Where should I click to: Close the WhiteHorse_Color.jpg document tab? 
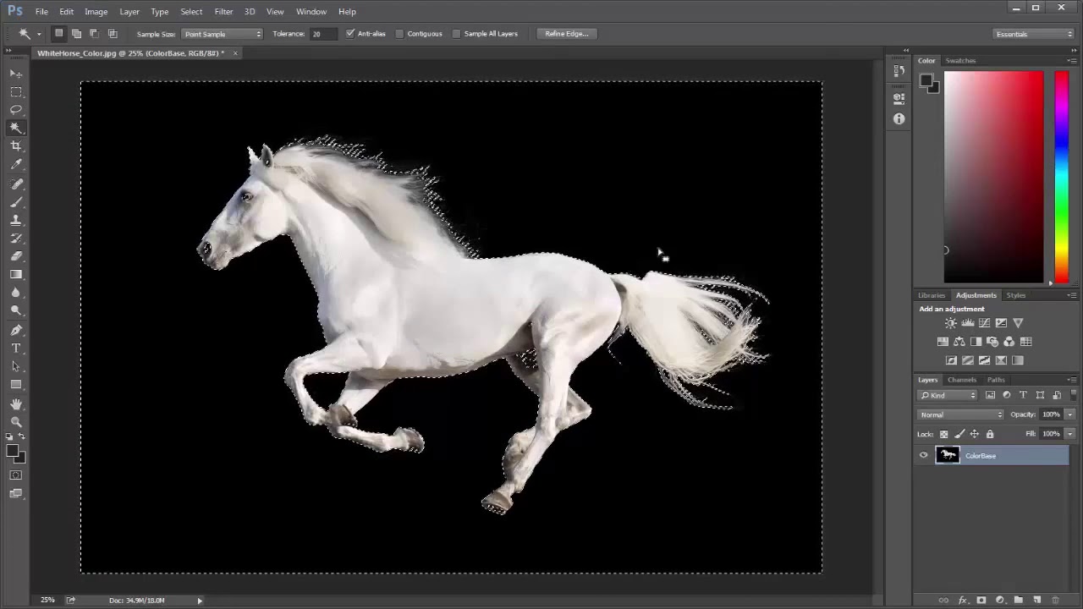coord(235,53)
